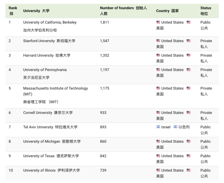Viewport: 224px width, 183px height.
Task: Click the first US flag in University of Texas row
Action: pyautogui.click(x=158, y=156)
